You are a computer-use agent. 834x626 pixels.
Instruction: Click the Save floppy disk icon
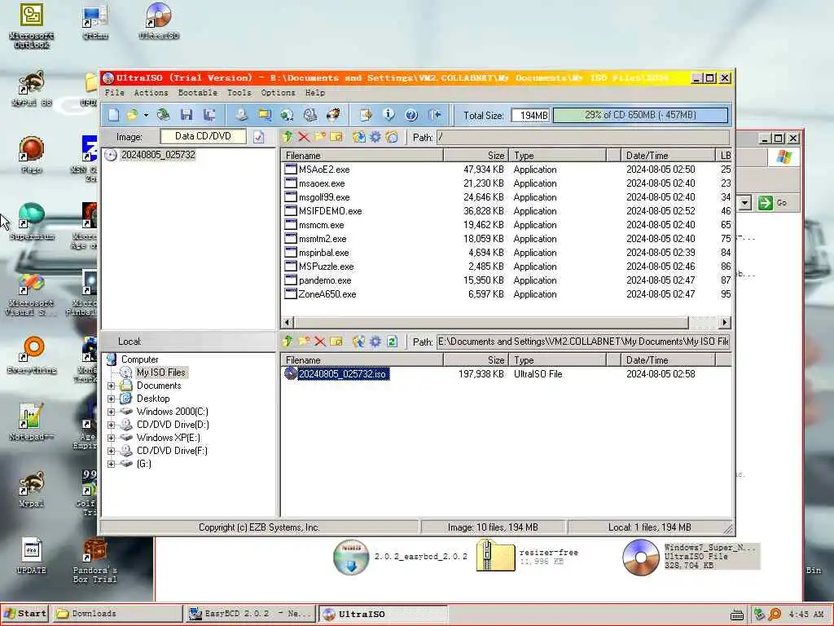[187, 114]
